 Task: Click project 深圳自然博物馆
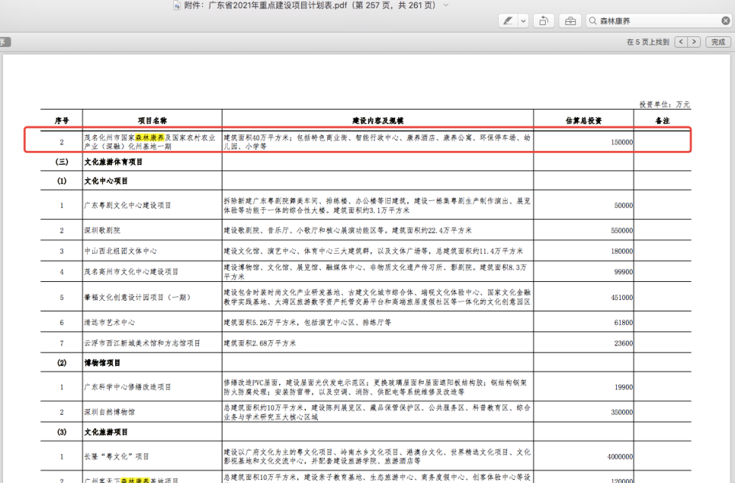click(109, 413)
